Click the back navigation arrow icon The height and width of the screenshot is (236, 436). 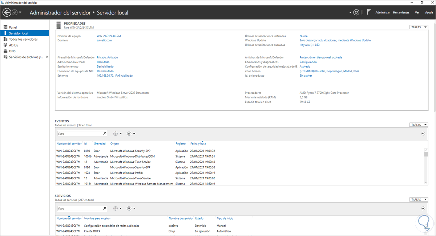(x=7, y=12)
